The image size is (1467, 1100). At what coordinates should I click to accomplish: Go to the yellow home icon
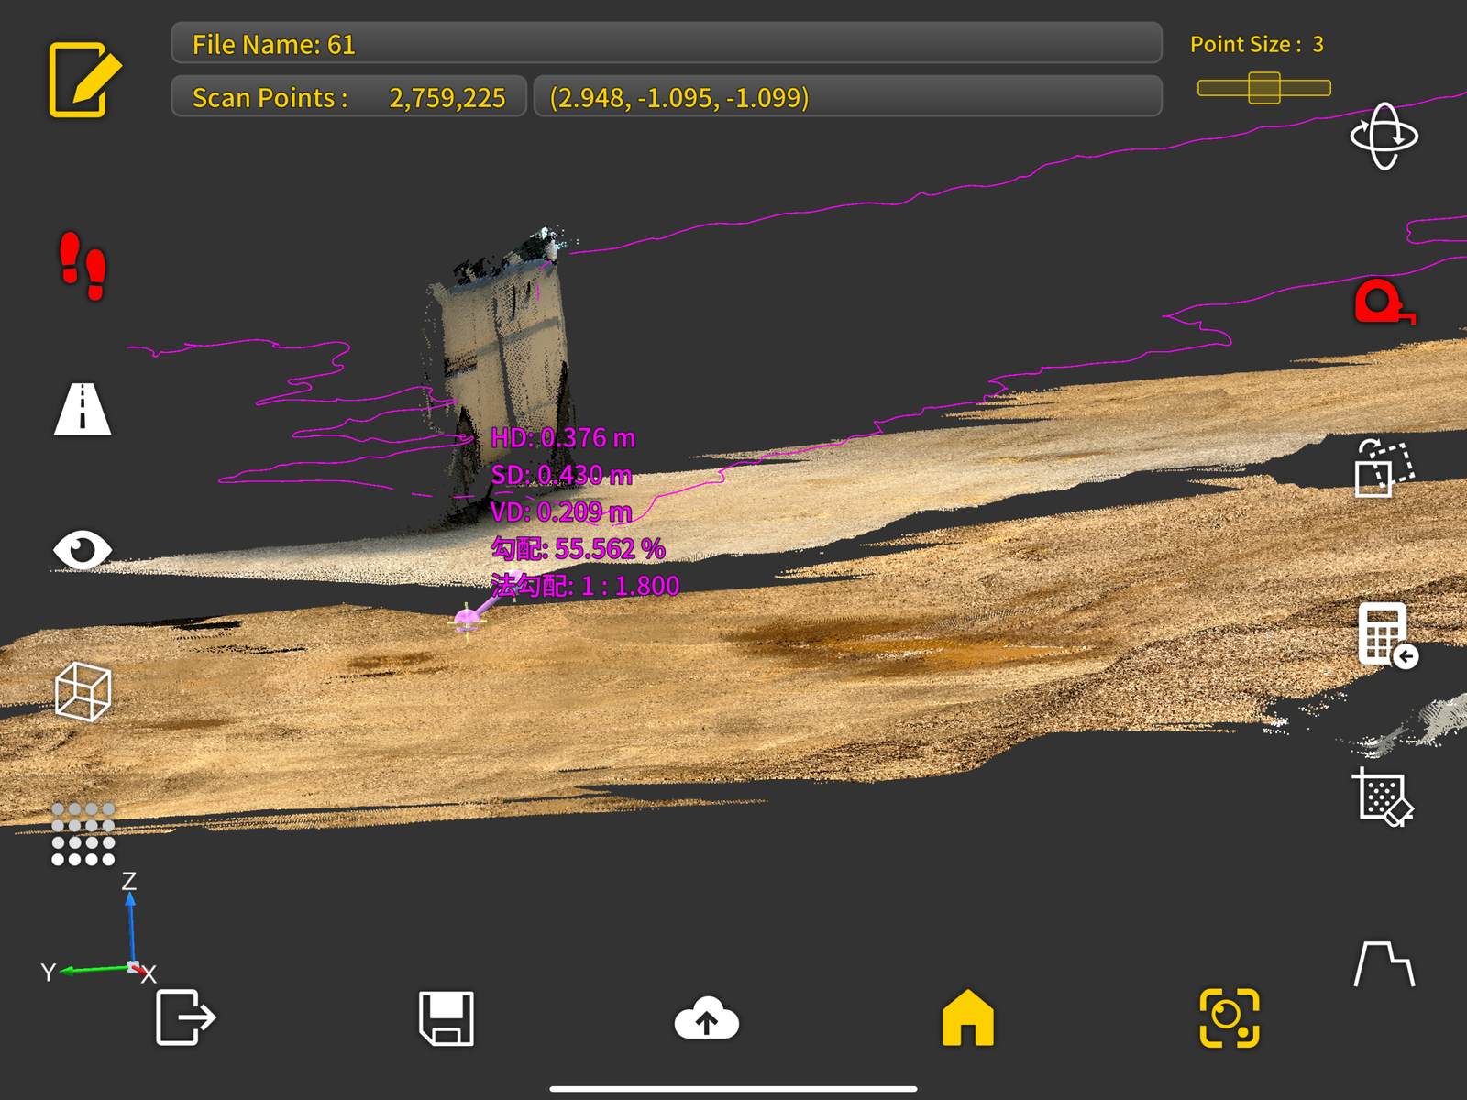(x=968, y=1017)
